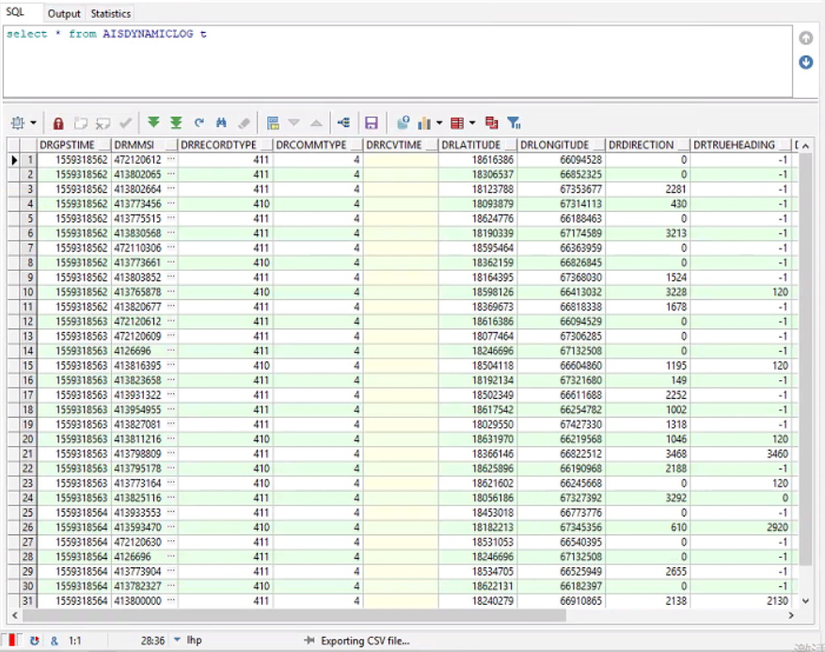Image resolution: width=825 pixels, height=652 pixels.
Task: Apply the column filter funnel icon
Action: coord(514,122)
